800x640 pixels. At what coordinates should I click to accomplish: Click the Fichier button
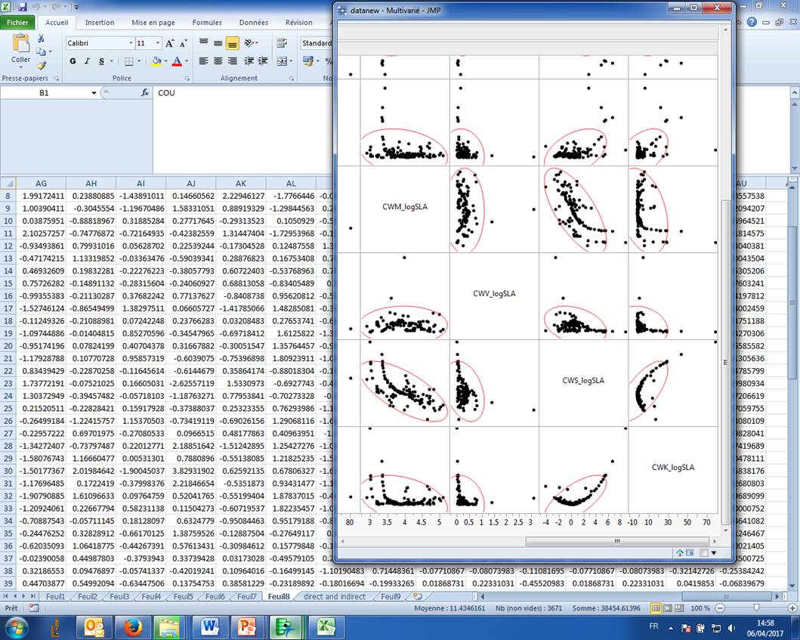click(x=17, y=23)
